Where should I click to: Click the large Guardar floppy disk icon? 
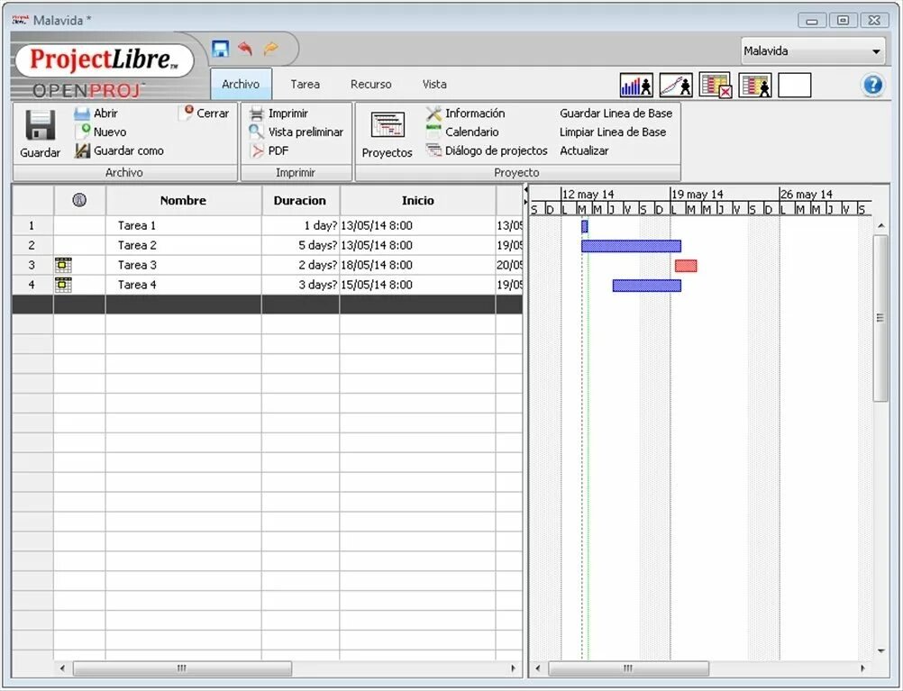(41, 125)
